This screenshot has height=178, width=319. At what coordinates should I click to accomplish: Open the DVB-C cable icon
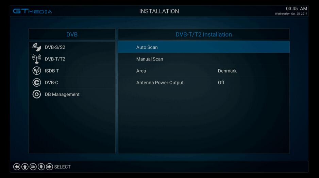37,83
